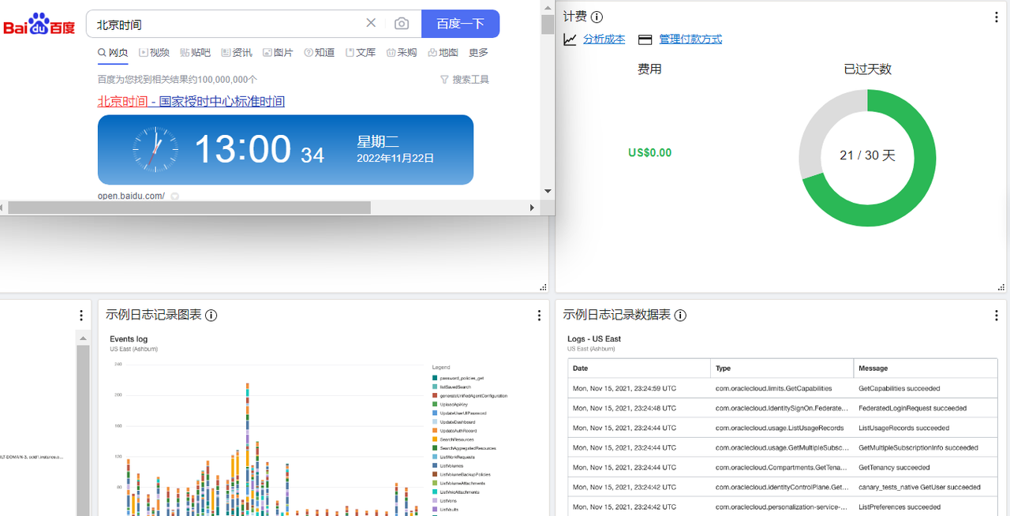
Task: Click the Baidu widget vertical scrollbar down arrow
Action: (x=548, y=191)
